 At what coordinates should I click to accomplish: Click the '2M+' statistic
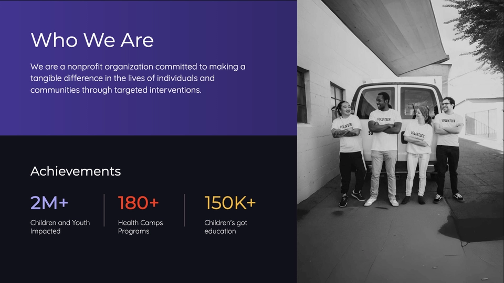49,203
